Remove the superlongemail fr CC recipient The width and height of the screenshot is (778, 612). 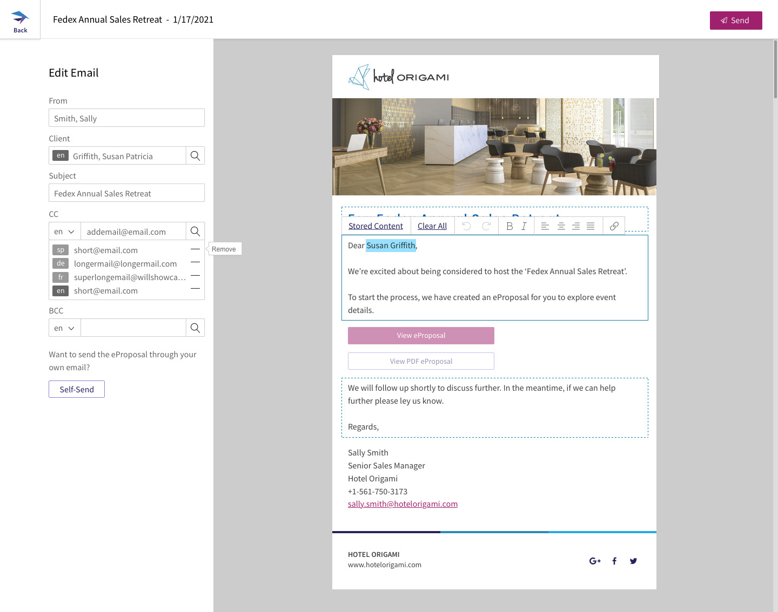196,276
